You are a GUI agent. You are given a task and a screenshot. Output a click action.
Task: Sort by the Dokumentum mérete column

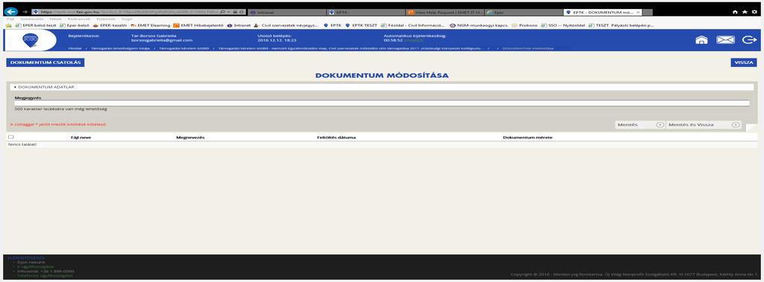(527, 138)
